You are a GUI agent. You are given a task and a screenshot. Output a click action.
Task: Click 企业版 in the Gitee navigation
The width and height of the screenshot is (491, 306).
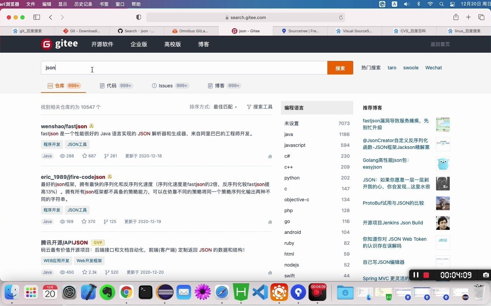point(139,44)
